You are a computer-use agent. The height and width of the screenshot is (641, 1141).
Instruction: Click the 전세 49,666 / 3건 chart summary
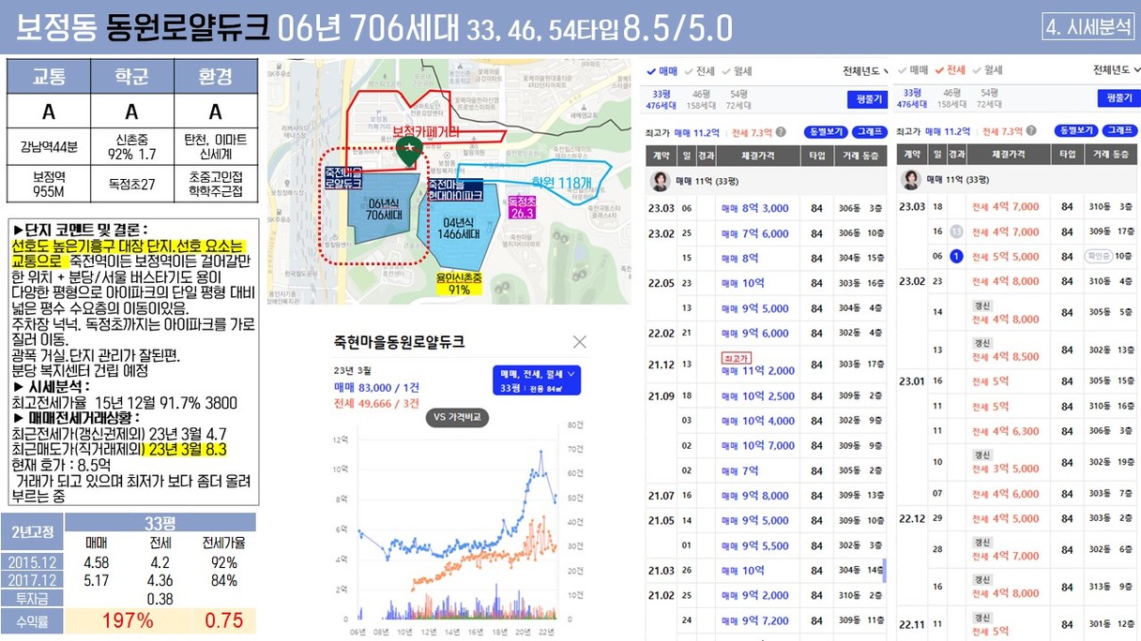376,403
